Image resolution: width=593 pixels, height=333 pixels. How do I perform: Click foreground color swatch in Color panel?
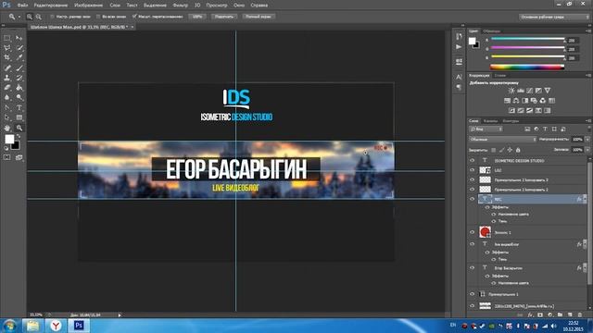[472, 41]
